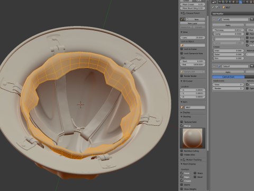Enable Bevel overlay checkbox
The image size is (254, 191).
[x=195, y=177]
